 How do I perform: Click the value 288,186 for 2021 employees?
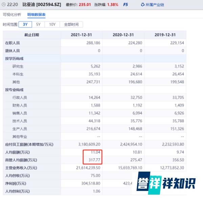(x=93, y=43)
